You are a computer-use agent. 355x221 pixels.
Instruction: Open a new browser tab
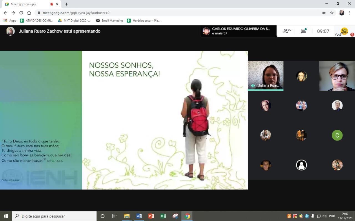coord(67,4)
